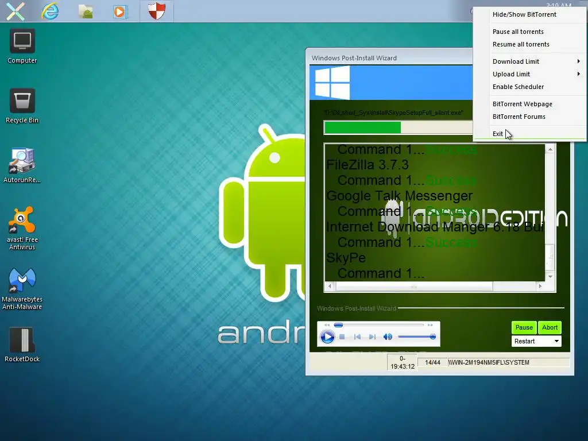Click the WIN-2M194NM5IFL\SYSTEM status text
Screen dimensions: 588x441
(x=488, y=363)
